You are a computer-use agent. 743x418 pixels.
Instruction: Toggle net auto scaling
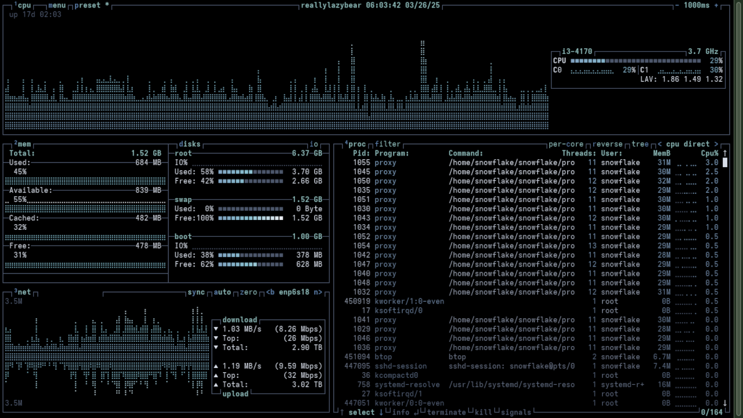(x=222, y=292)
